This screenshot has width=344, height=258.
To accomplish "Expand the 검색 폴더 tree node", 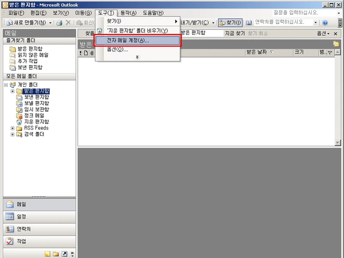I will click(12, 135).
